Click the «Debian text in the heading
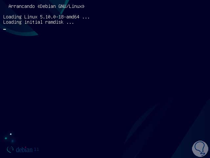The width and height of the screenshot is (210, 158). pos(47,6)
